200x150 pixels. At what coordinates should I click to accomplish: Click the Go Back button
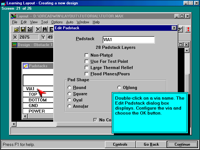click(151, 144)
